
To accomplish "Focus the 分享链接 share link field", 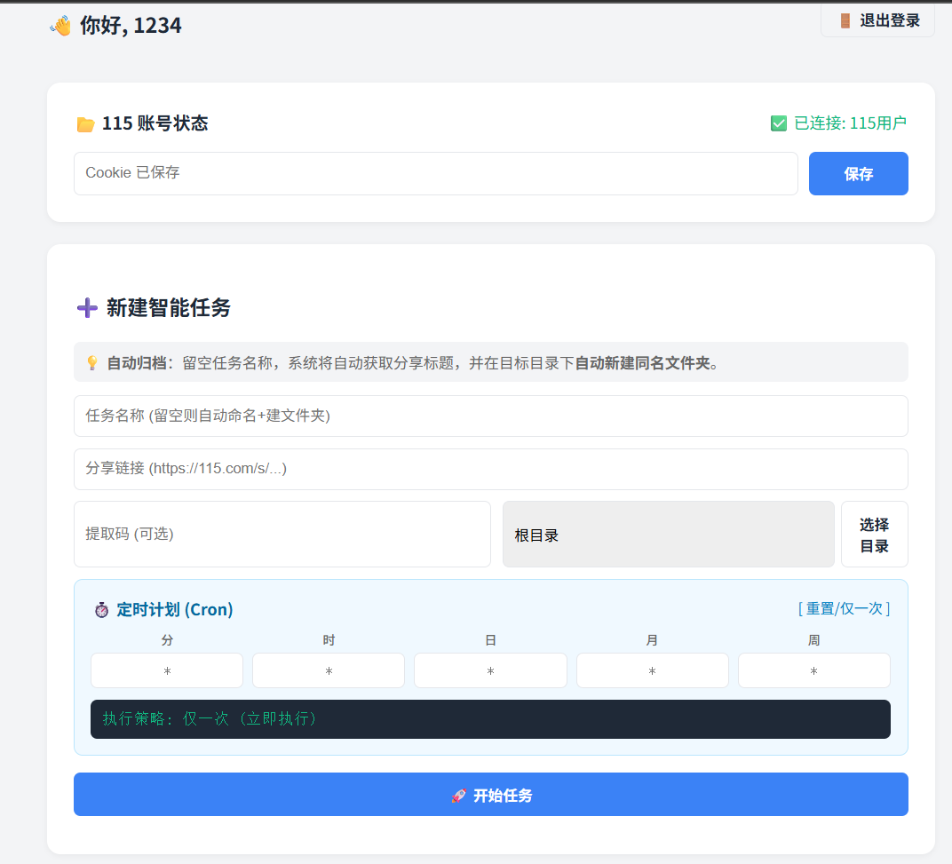I will [x=490, y=469].
